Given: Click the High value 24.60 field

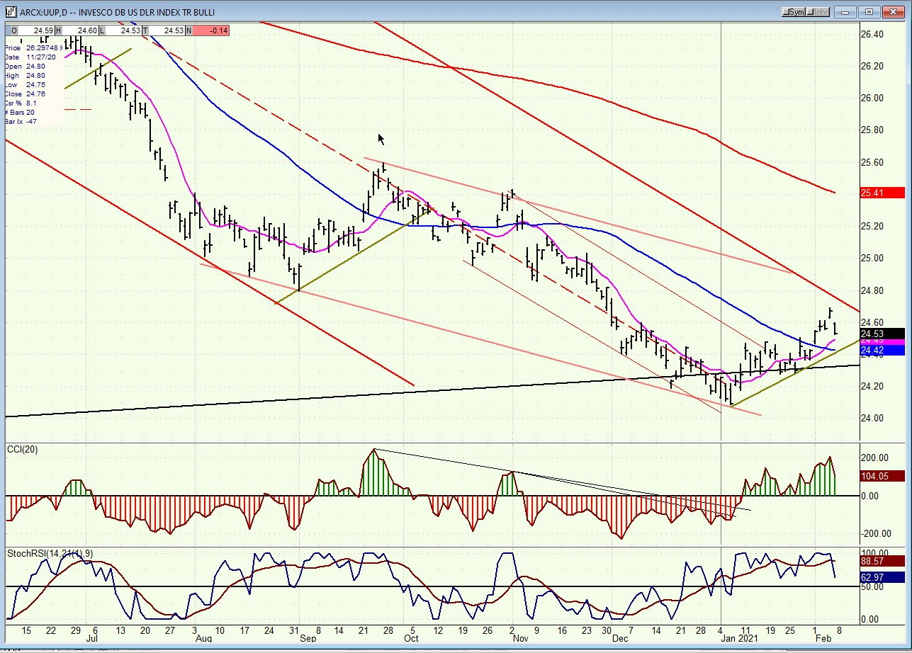Looking at the screenshot, I should pos(79,30).
